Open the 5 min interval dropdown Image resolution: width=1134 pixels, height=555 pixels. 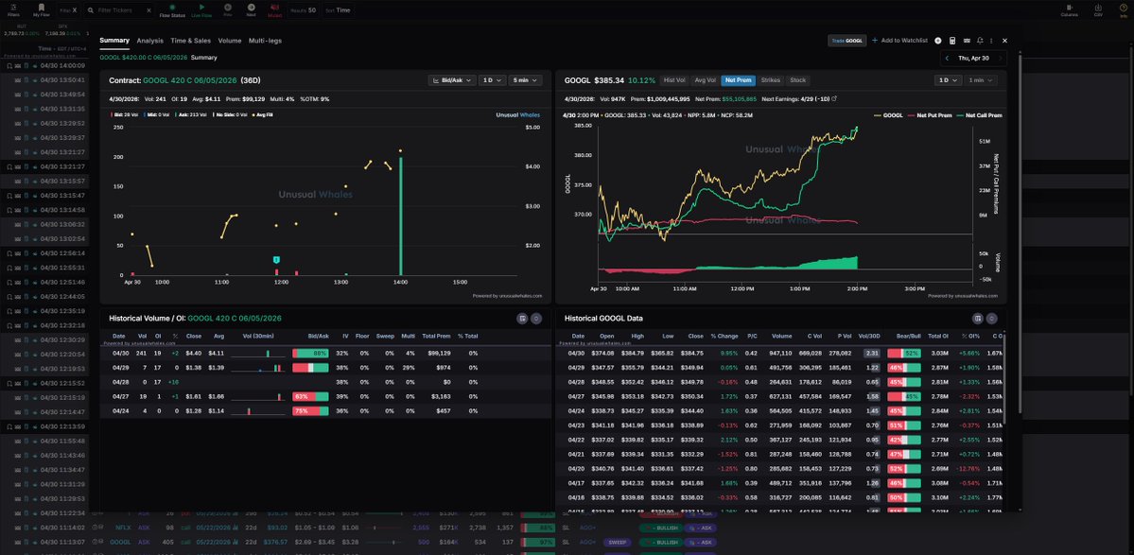click(525, 80)
